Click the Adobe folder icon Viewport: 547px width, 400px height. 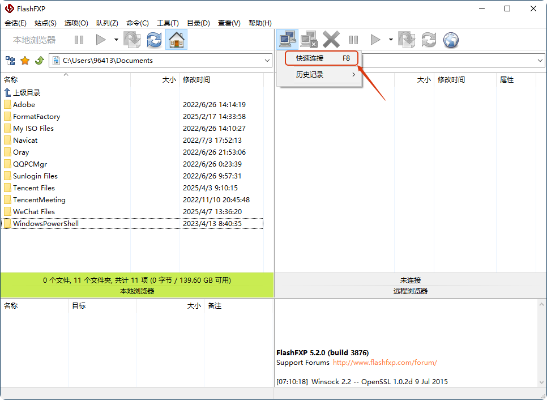7,104
